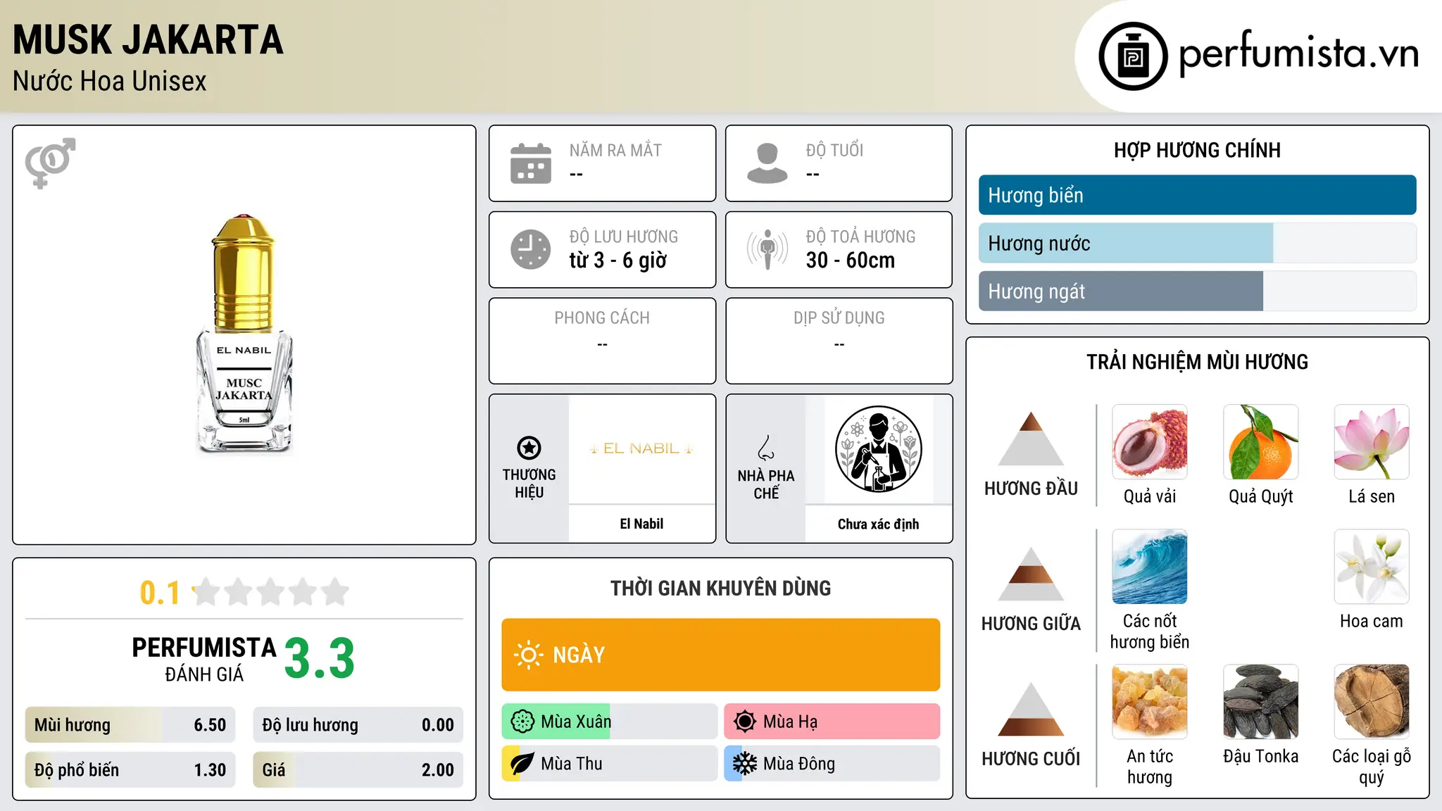Screen dimensions: 1442x811
Task: Click the Mùa Đông season bar
Action: pyautogui.click(x=832, y=764)
